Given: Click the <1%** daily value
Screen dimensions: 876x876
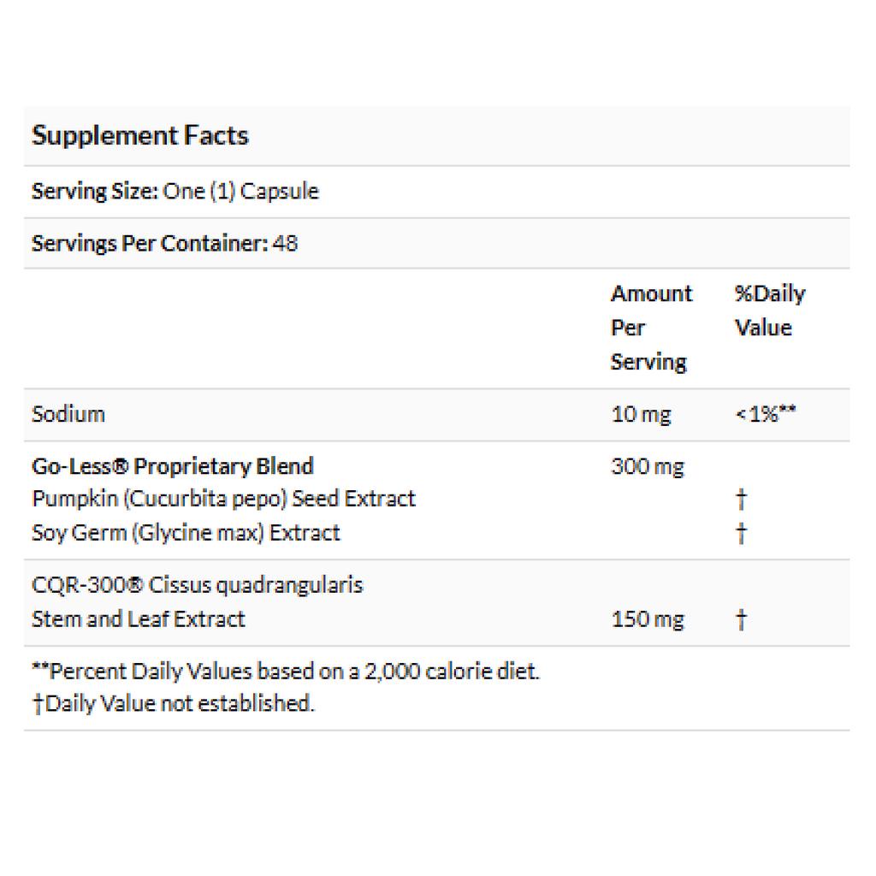Looking at the screenshot, I should coord(766,414).
